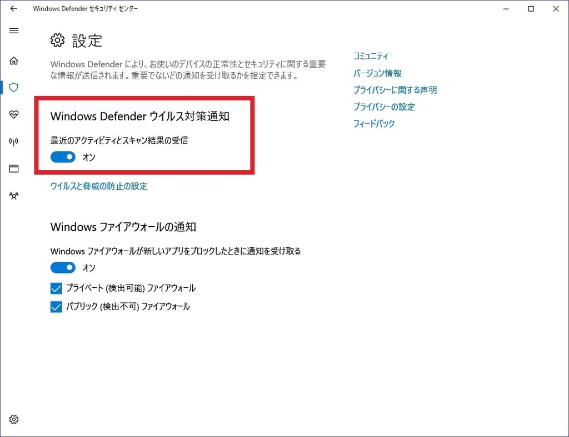Toggle Windows ファイアウォール notification switch
Viewport: 569px width, 437px height.
pyautogui.click(x=63, y=267)
